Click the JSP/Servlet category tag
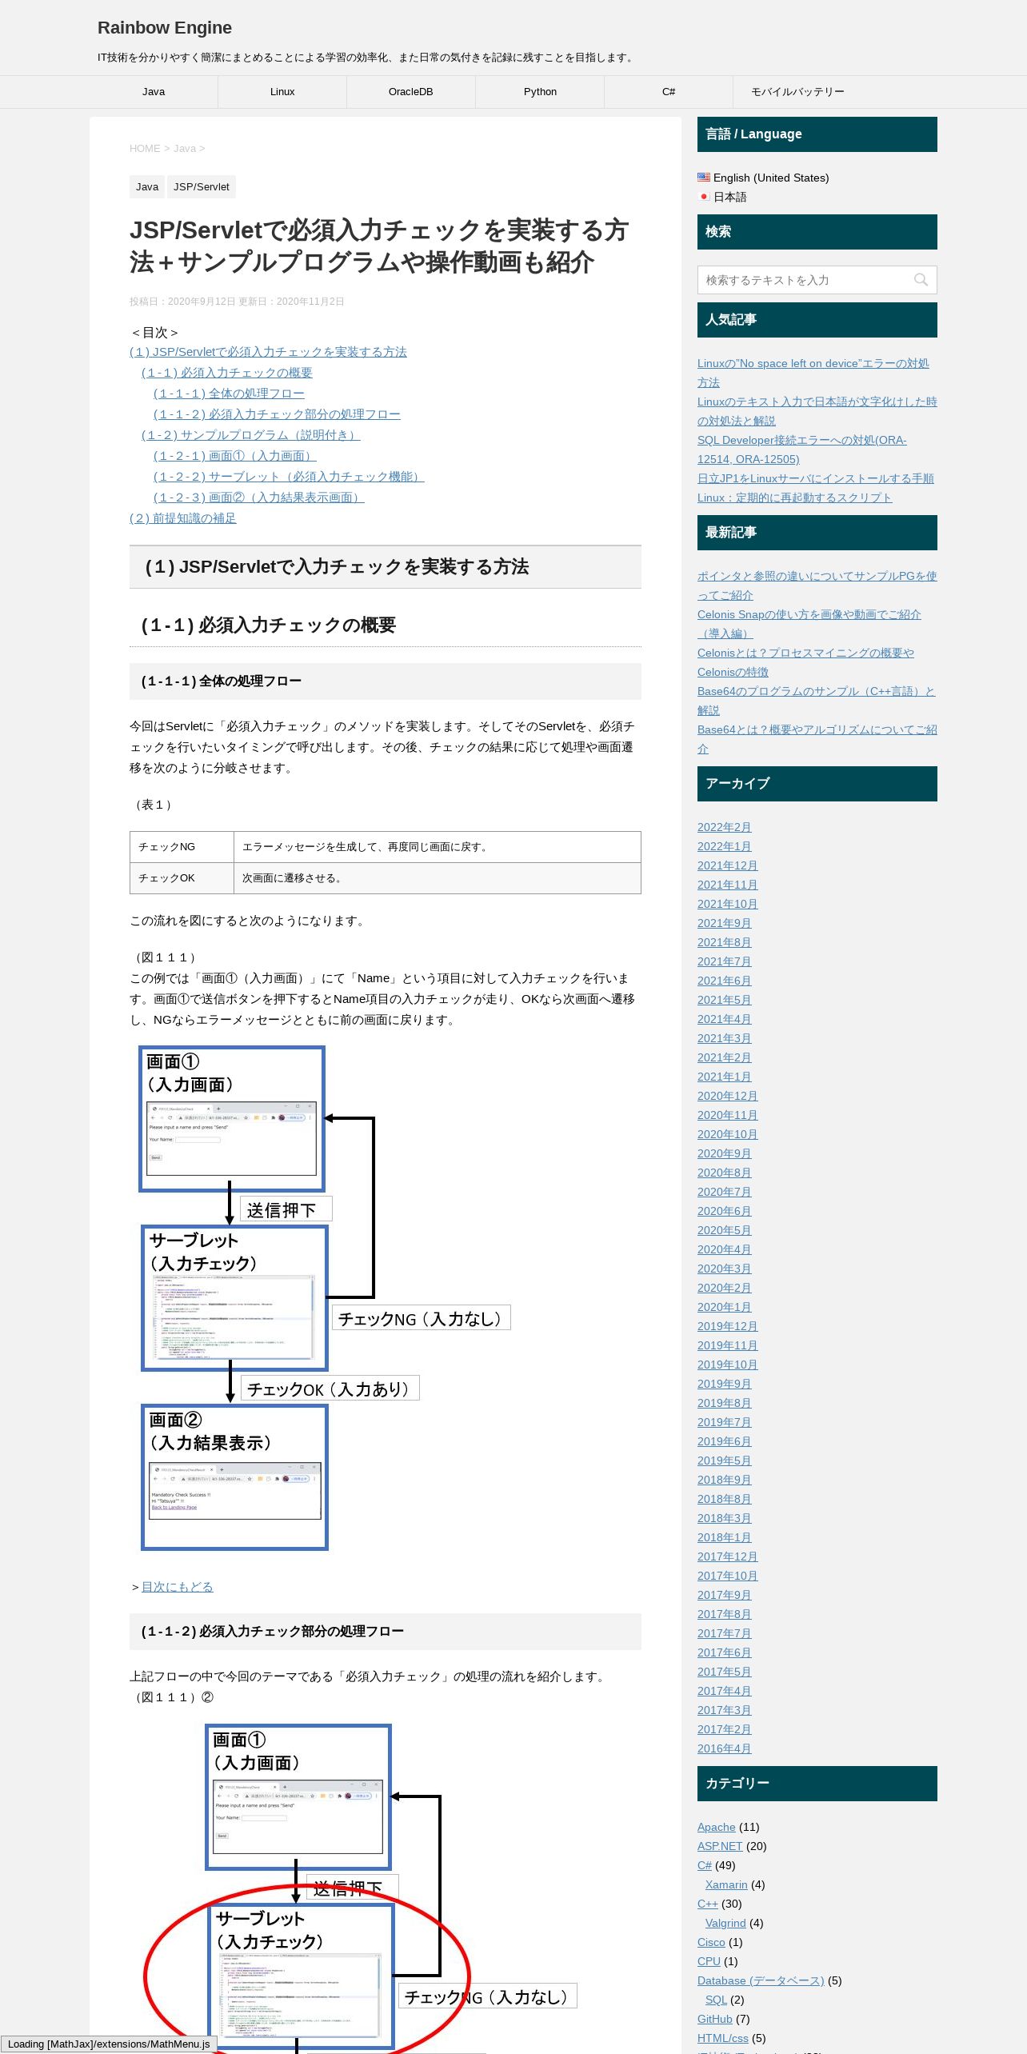The image size is (1027, 2054). pos(202,187)
